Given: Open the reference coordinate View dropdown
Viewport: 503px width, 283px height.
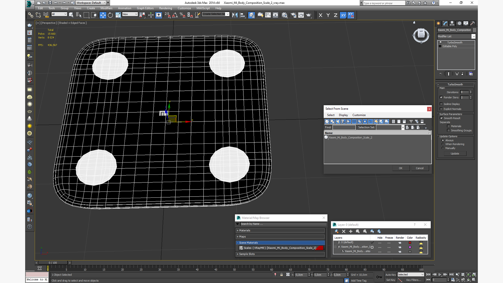Looking at the screenshot, I should 130,14.
